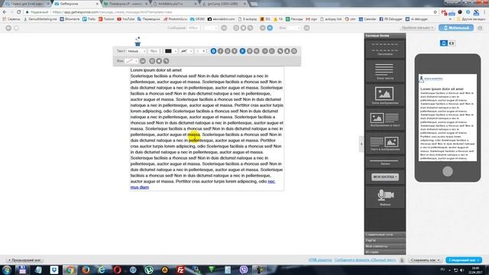The image size is (489, 275).
Task: Open the top toolbar Фон dropdown
Action: click(x=293, y=28)
